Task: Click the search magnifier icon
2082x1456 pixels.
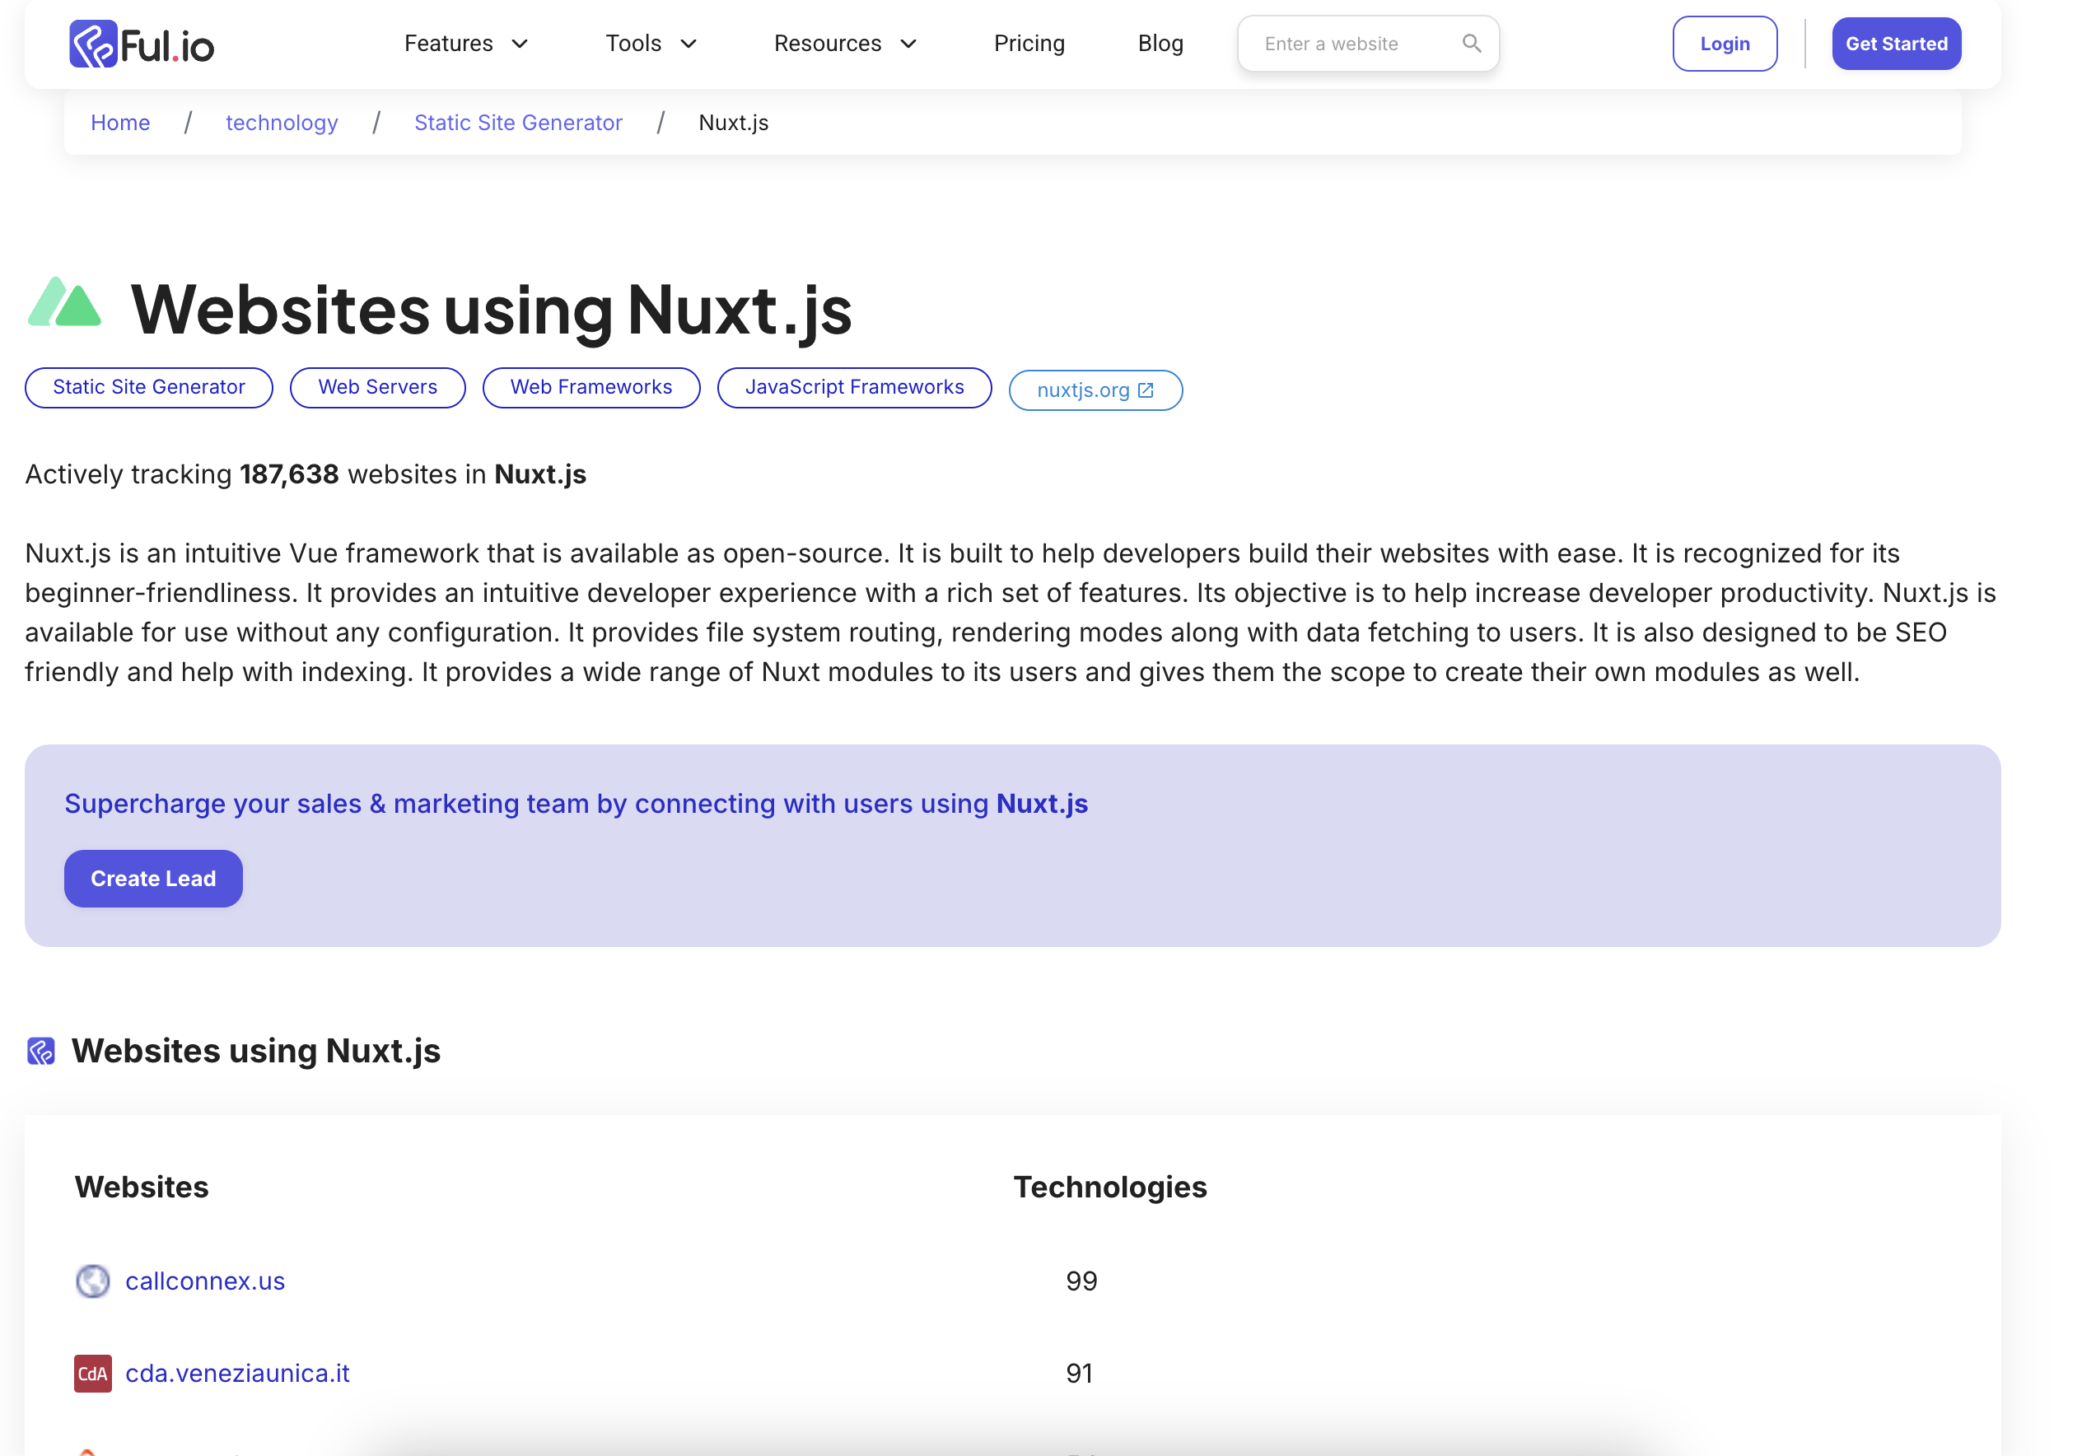Action: pyautogui.click(x=1471, y=44)
